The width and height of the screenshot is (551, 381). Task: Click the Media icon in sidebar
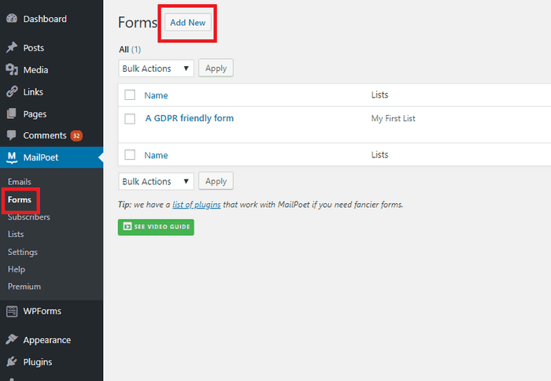(x=12, y=69)
